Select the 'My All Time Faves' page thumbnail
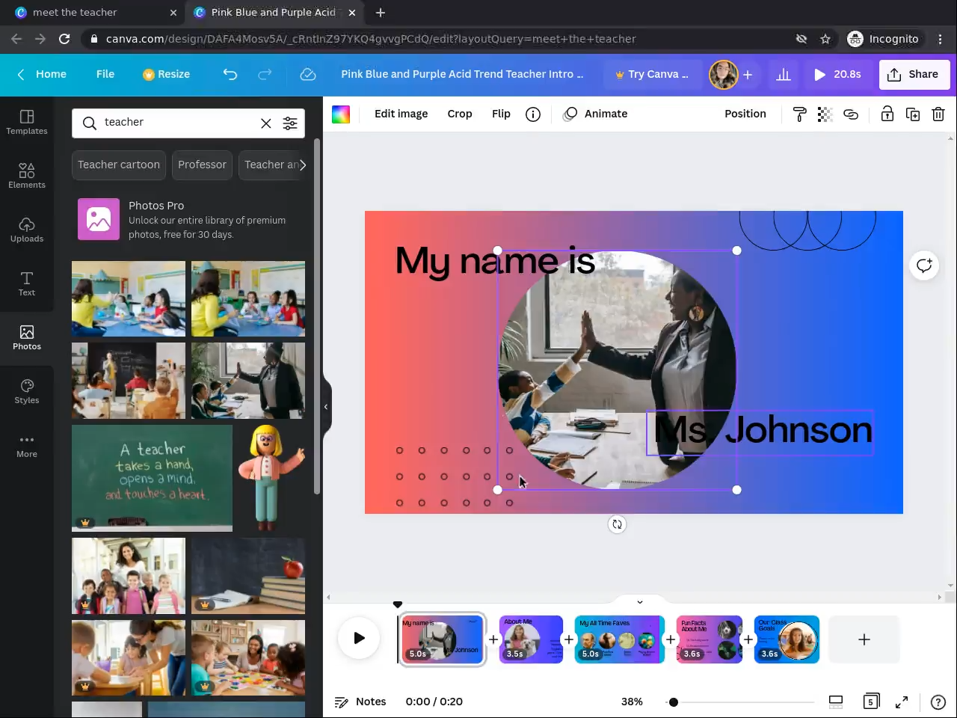This screenshot has height=718, width=957. 620,639
